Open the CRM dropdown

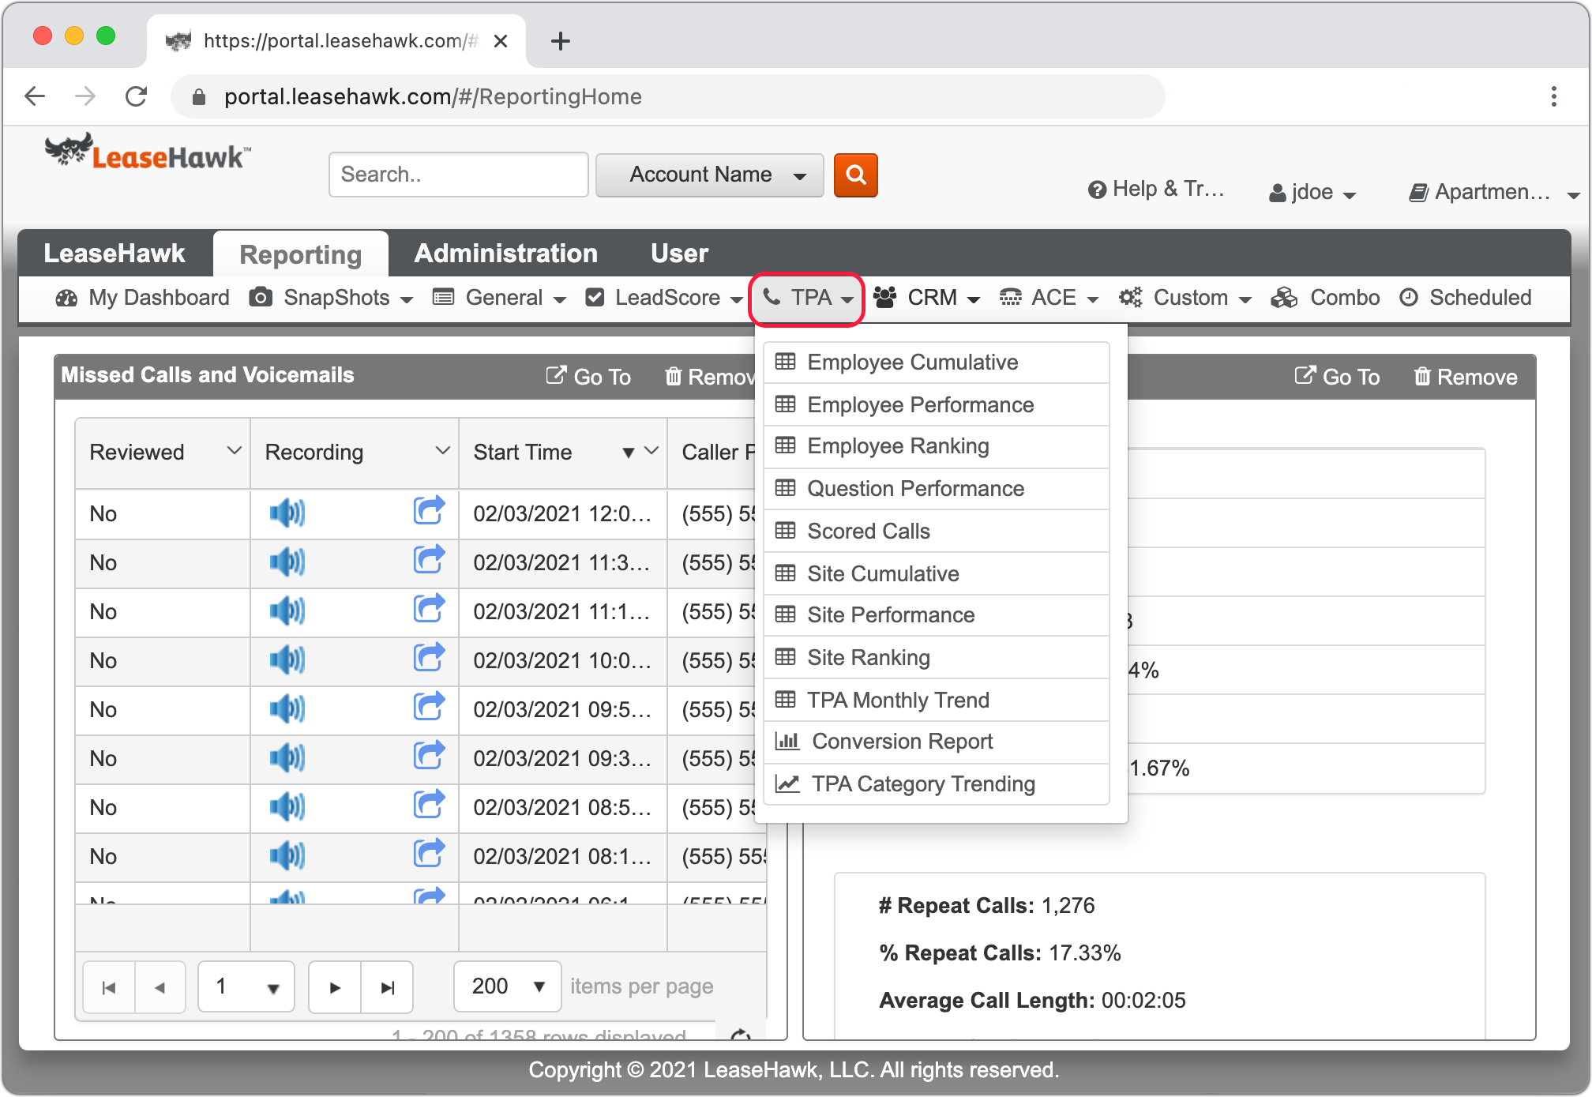click(x=927, y=298)
